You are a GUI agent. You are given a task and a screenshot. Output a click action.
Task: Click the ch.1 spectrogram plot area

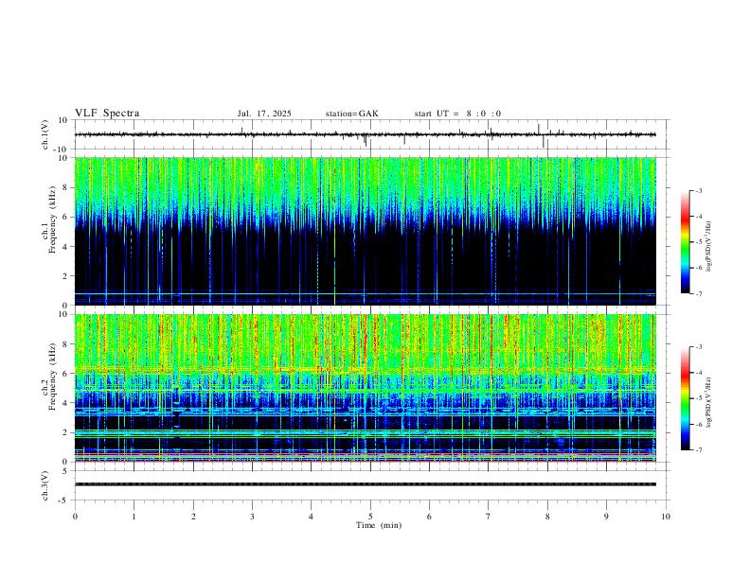pos(366,231)
